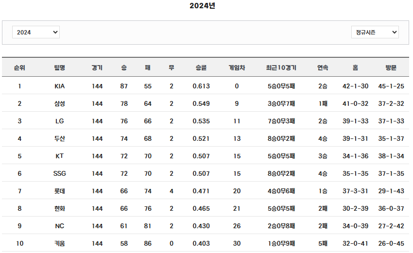The width and height of the screenshot is (413, 253).
Task: Click 삼성's streak value 1패
Action: point(323,103)
